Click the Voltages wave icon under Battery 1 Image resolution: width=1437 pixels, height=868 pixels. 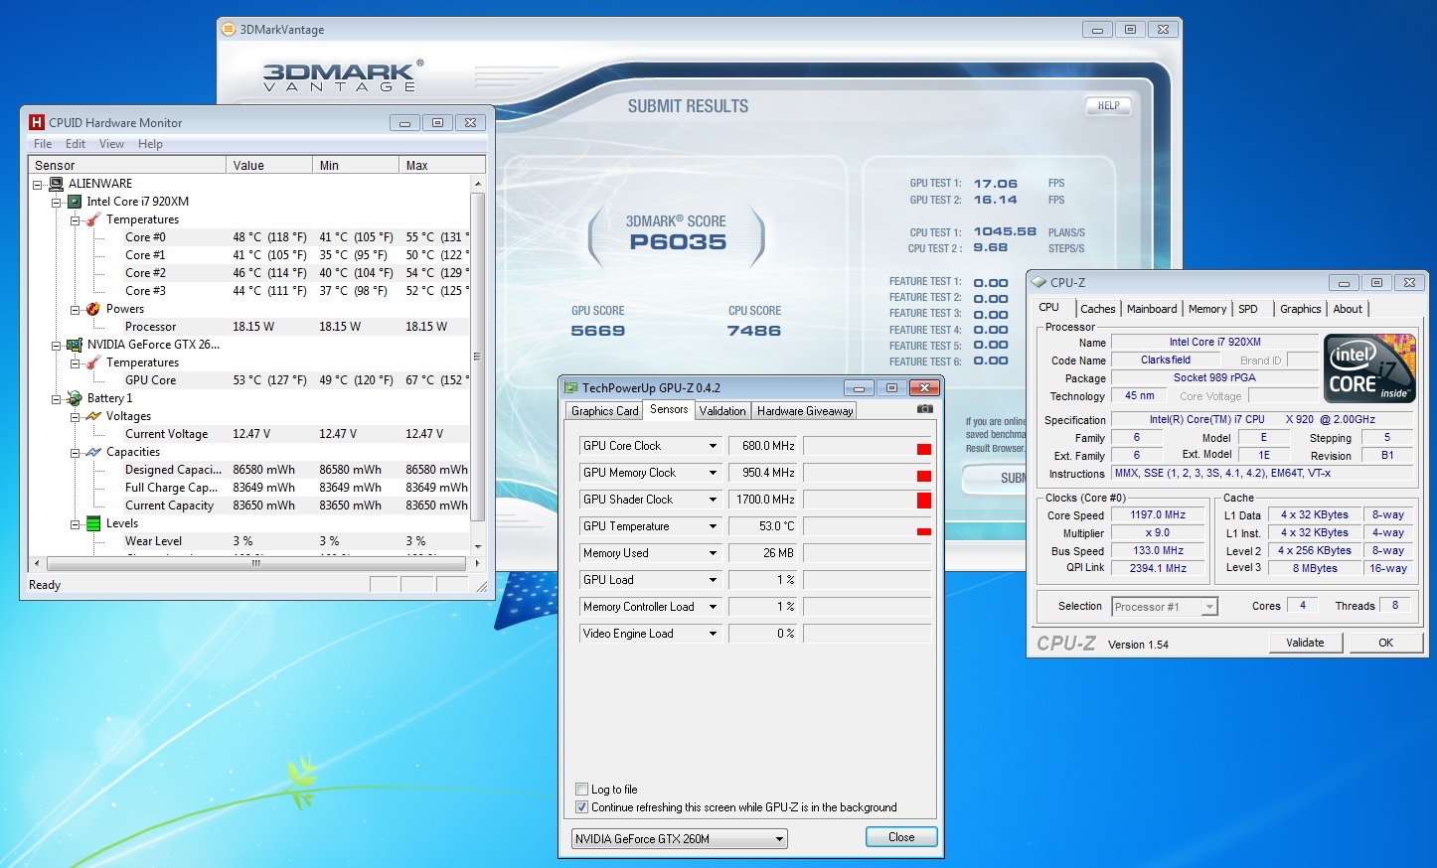[x=93, y=416]
